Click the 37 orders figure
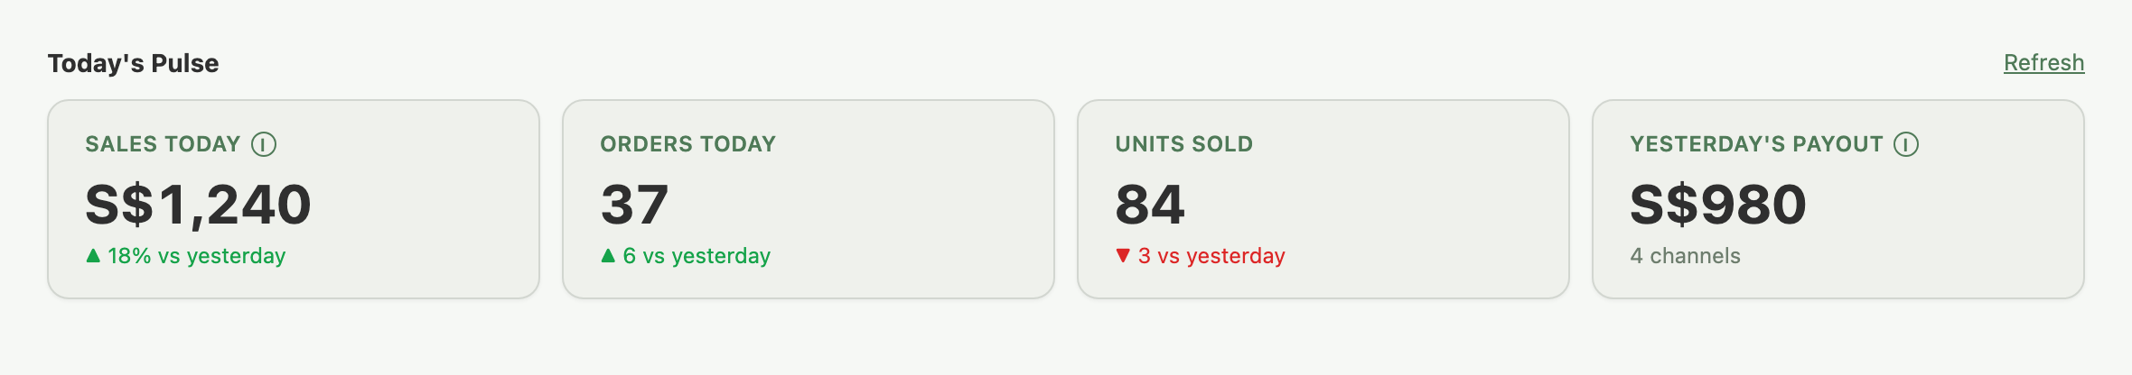This screenshot has width=2132, height=375. click(x=634, y=205)
